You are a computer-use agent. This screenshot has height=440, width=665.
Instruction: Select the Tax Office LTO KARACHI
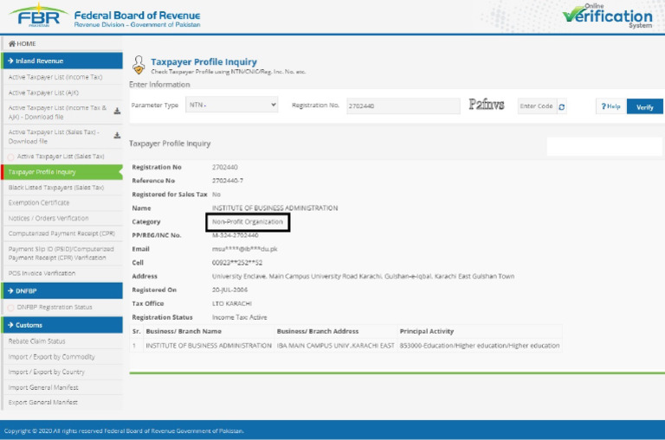coord(231,303)
